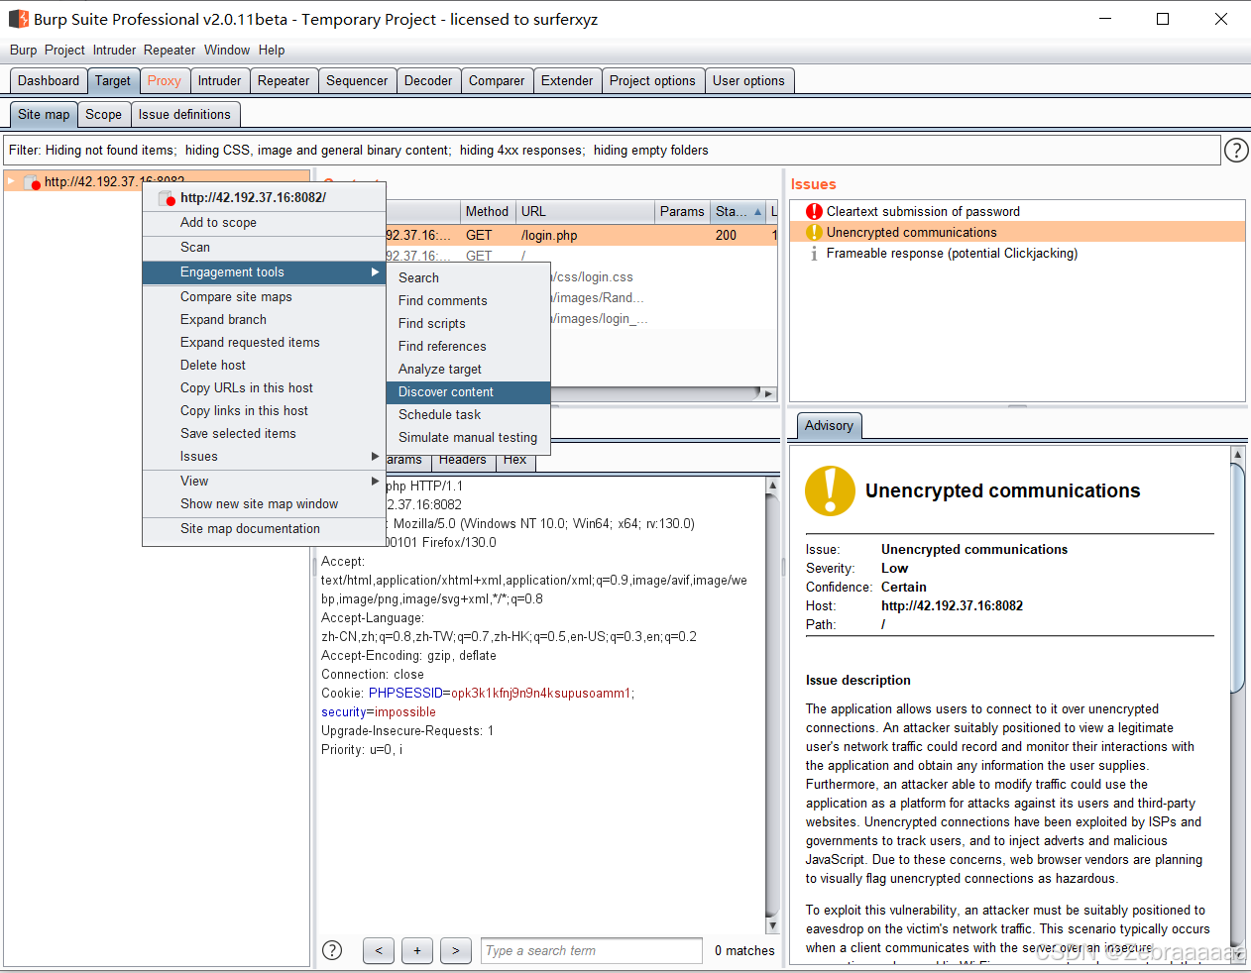Image resolution: width=1251 pixels, height=973 pixels.
Task: Open the Project menu
Action: 64,50
